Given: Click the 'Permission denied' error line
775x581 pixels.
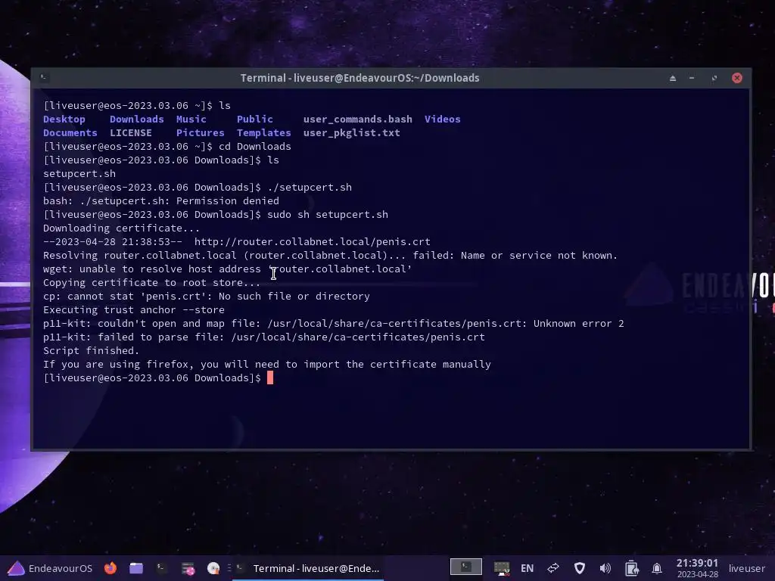Looking at the screenshot, I should [x=161, y=201].
